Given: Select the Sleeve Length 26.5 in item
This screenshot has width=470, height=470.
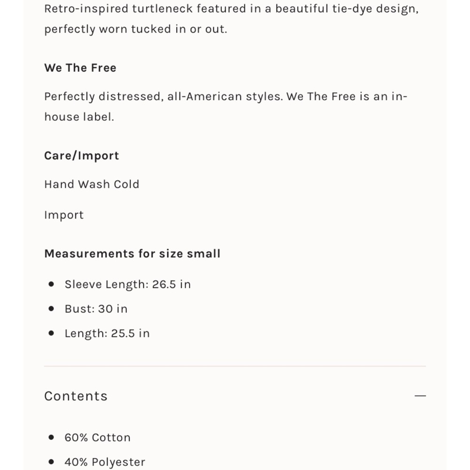Looking at the screenshot, I should [128, 284].
